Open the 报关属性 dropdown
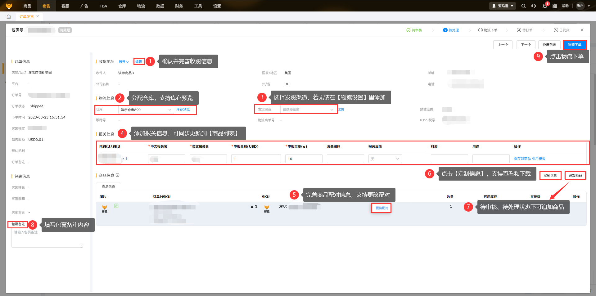 coord(385,159)
